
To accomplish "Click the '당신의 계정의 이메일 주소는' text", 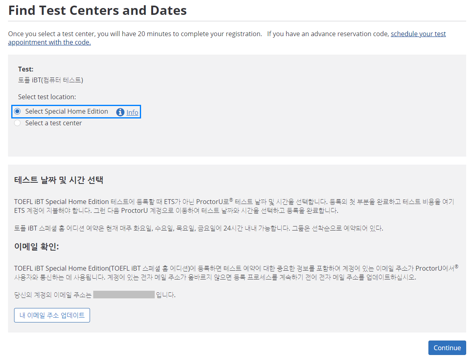I will (53, 295).
